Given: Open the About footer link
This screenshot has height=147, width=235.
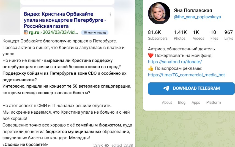Looking at the screenshot, I should [167, 102].
